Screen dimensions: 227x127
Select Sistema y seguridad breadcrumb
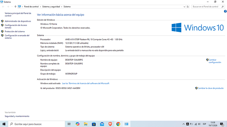tap(51, 7)
